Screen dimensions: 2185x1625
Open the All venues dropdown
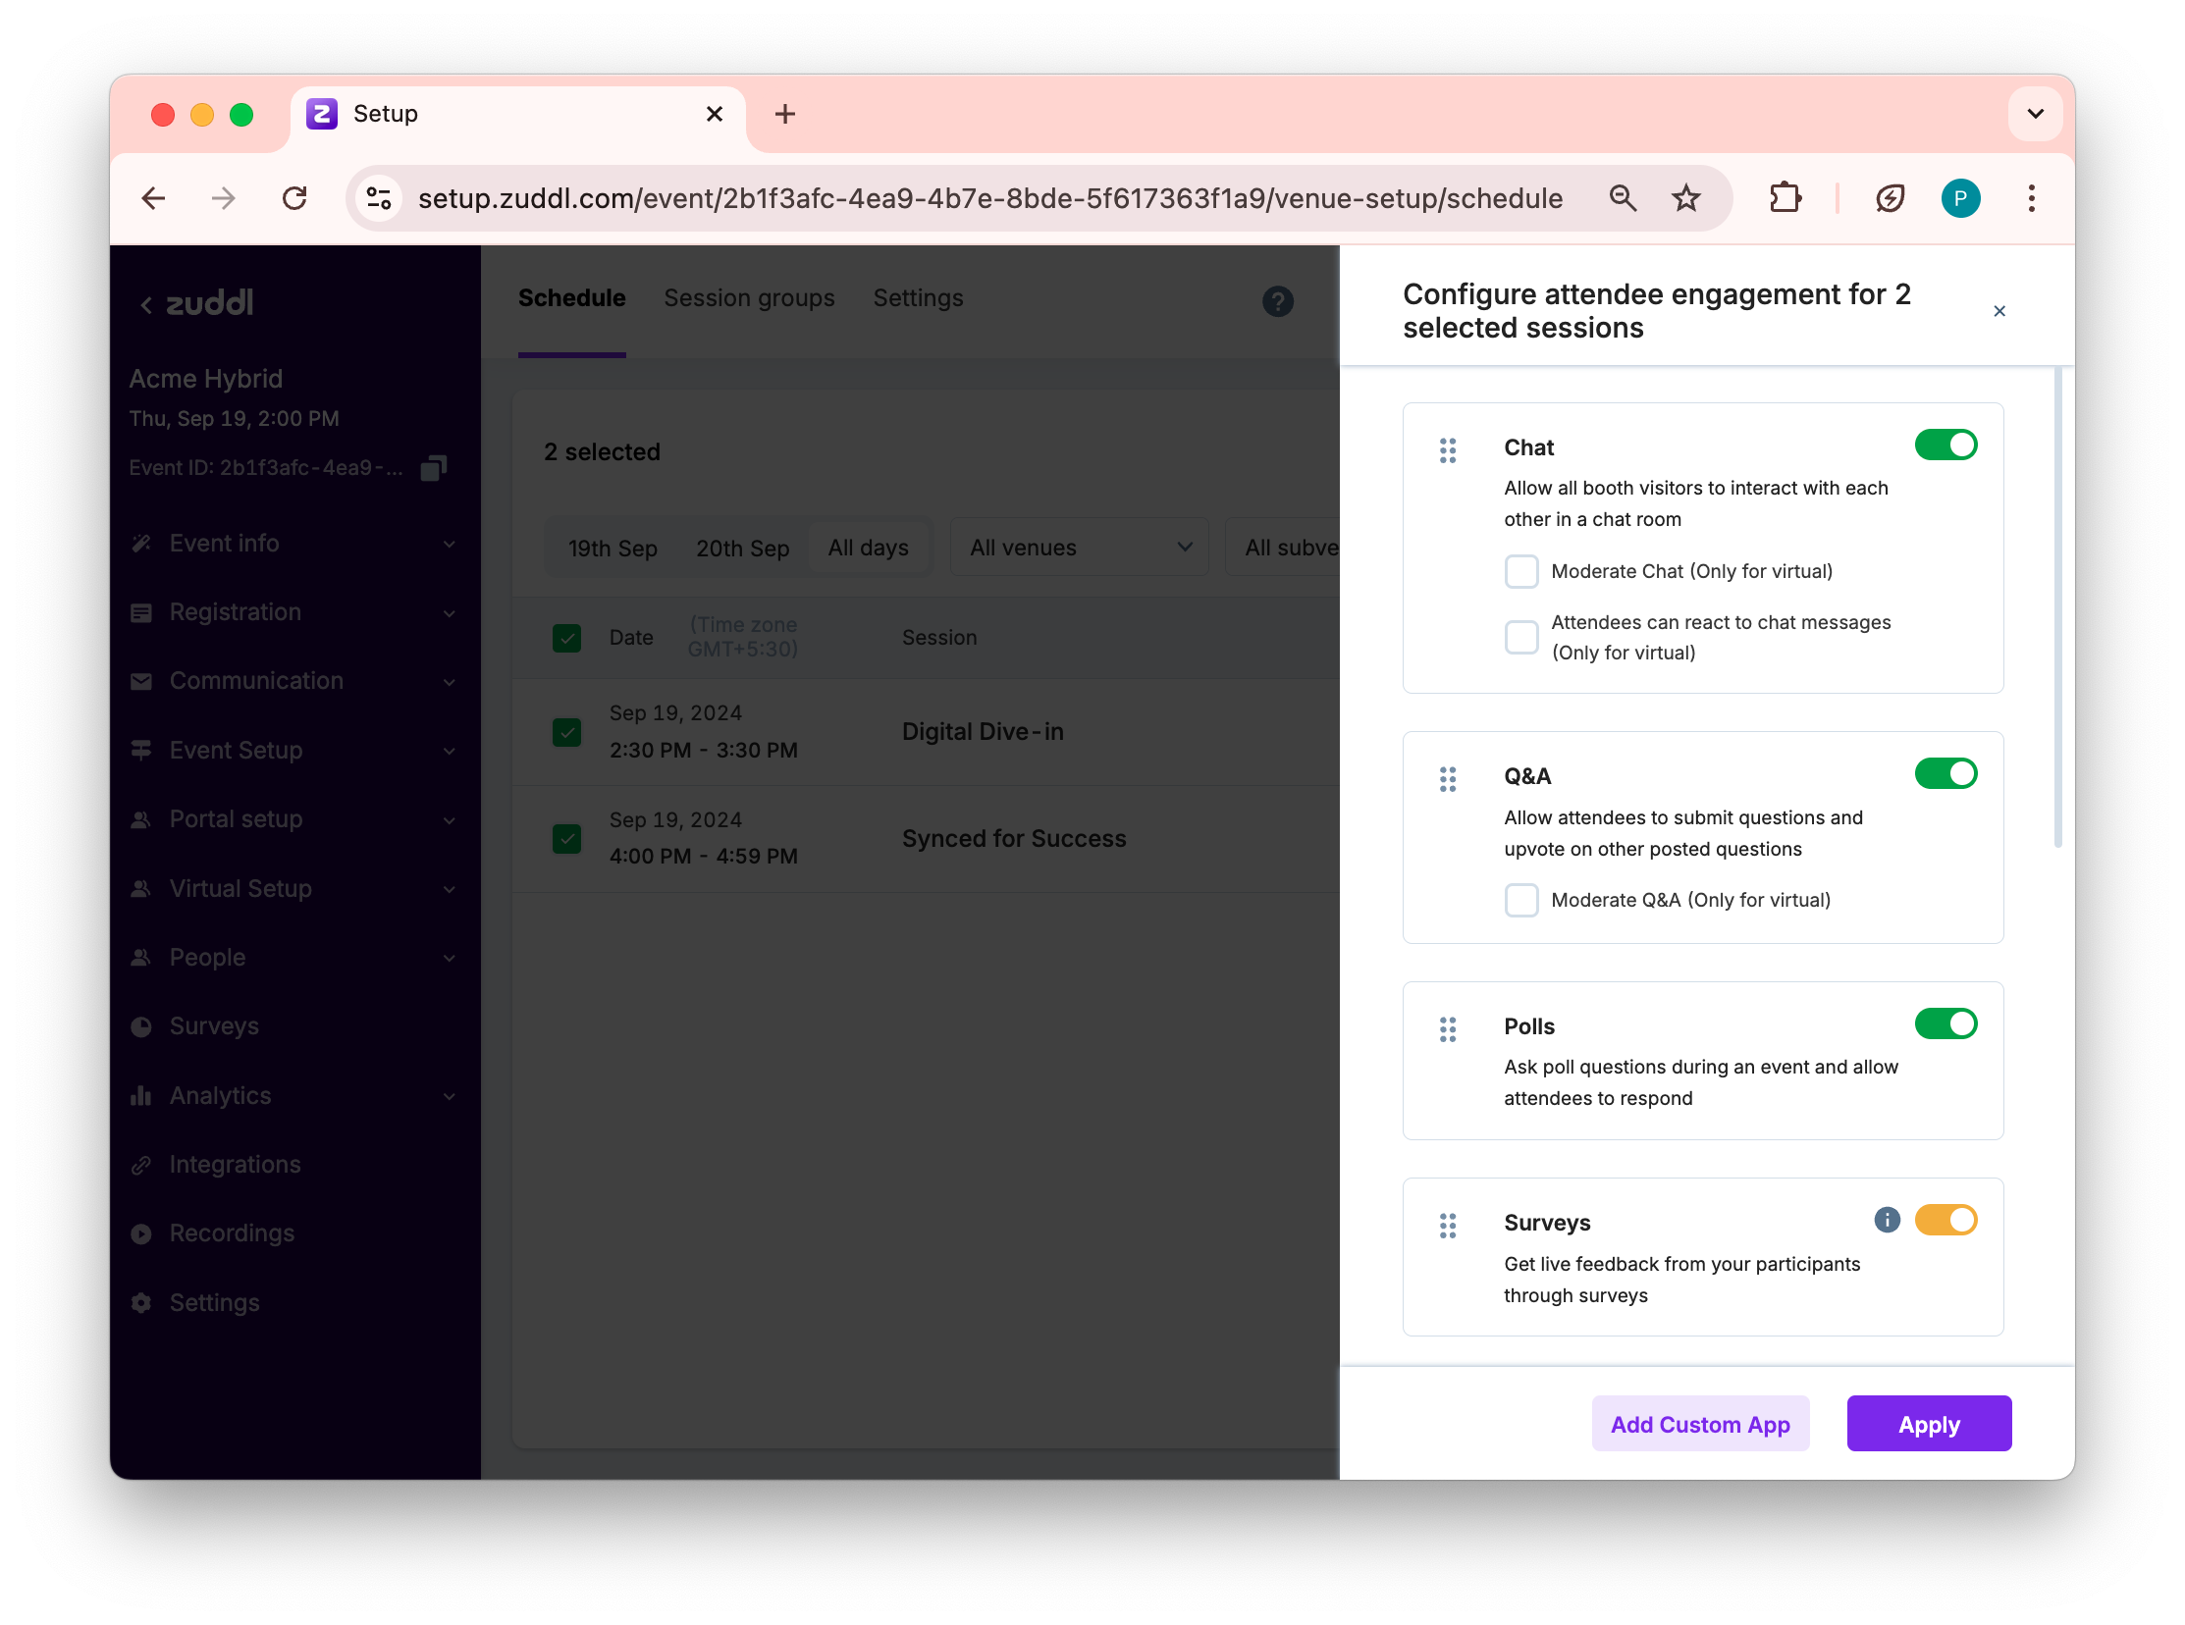[x=1078, y=548]
